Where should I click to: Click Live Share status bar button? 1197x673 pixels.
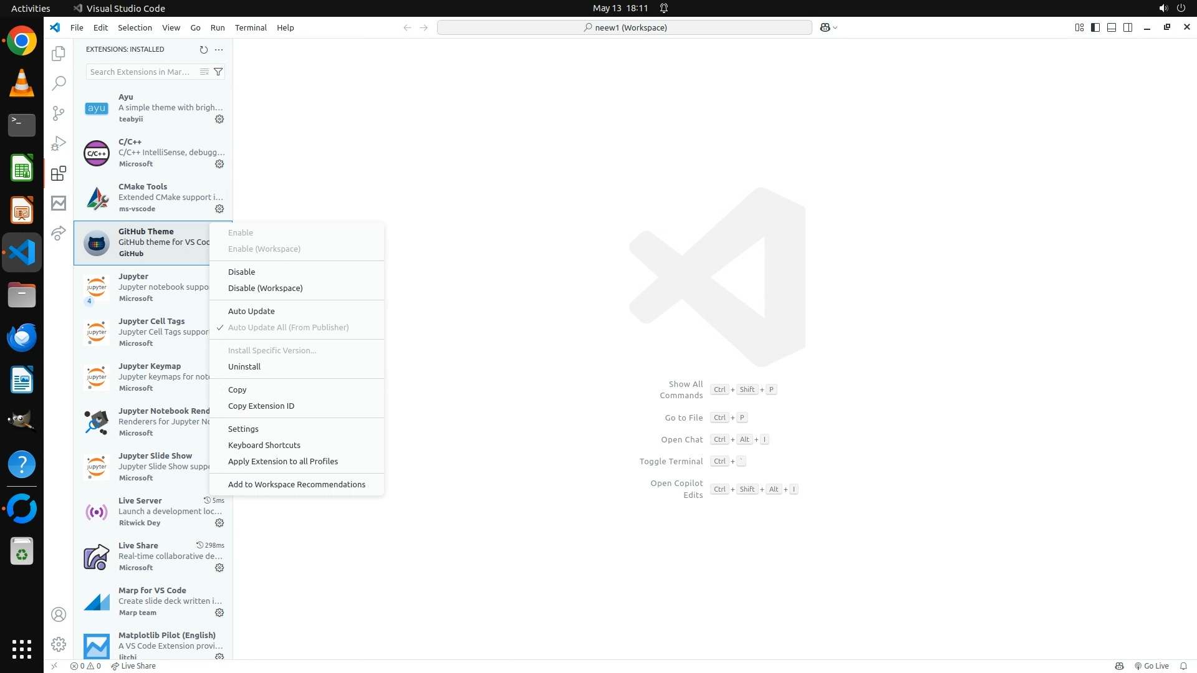[x=133, y=666]
